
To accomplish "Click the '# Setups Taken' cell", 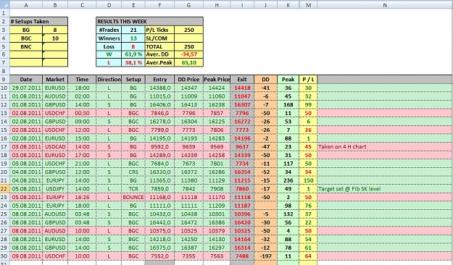I will 38,22.
